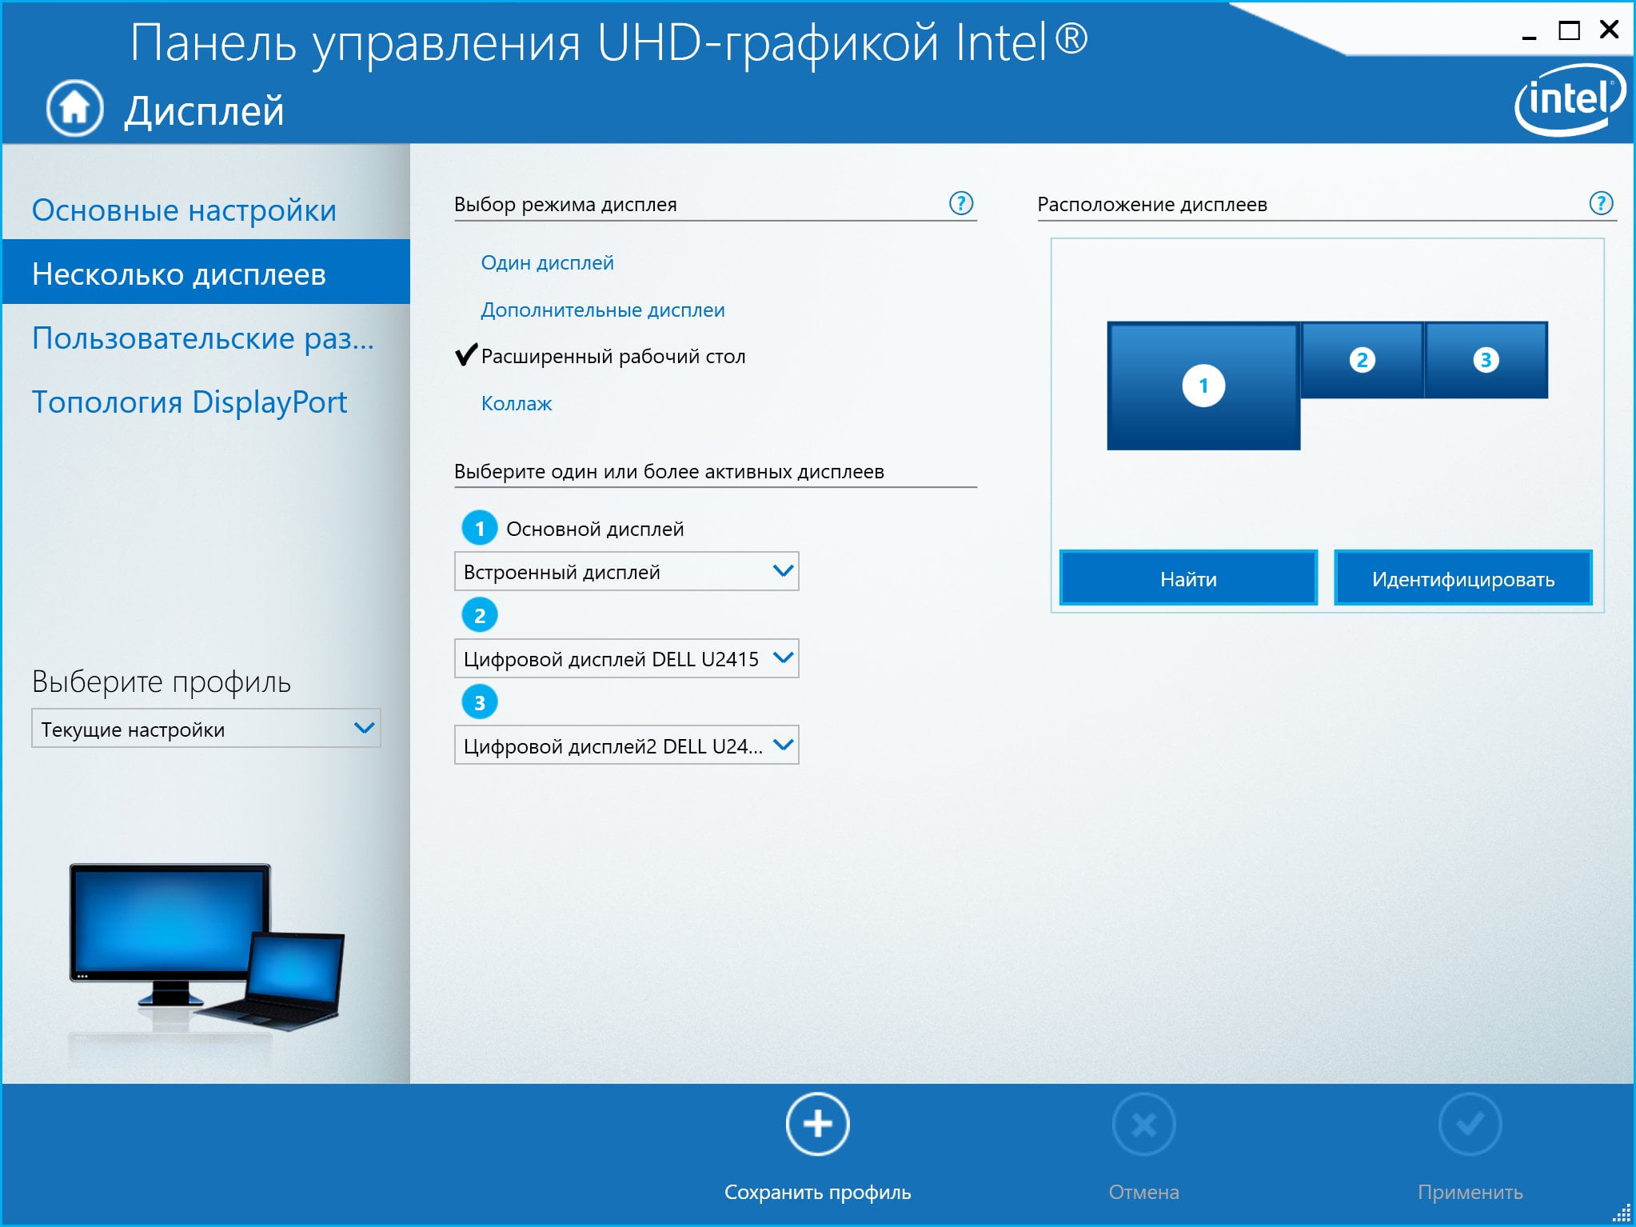Click the numbered badge 3 above Цифровой дисплей2
This screenshot has height=1227, width=1636.
(x=480, y=702)
